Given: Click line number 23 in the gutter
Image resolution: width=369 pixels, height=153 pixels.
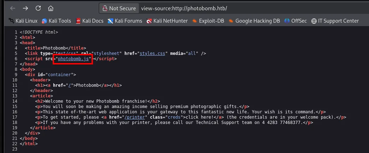Looking at the screenshot, I should pos(15,149).
